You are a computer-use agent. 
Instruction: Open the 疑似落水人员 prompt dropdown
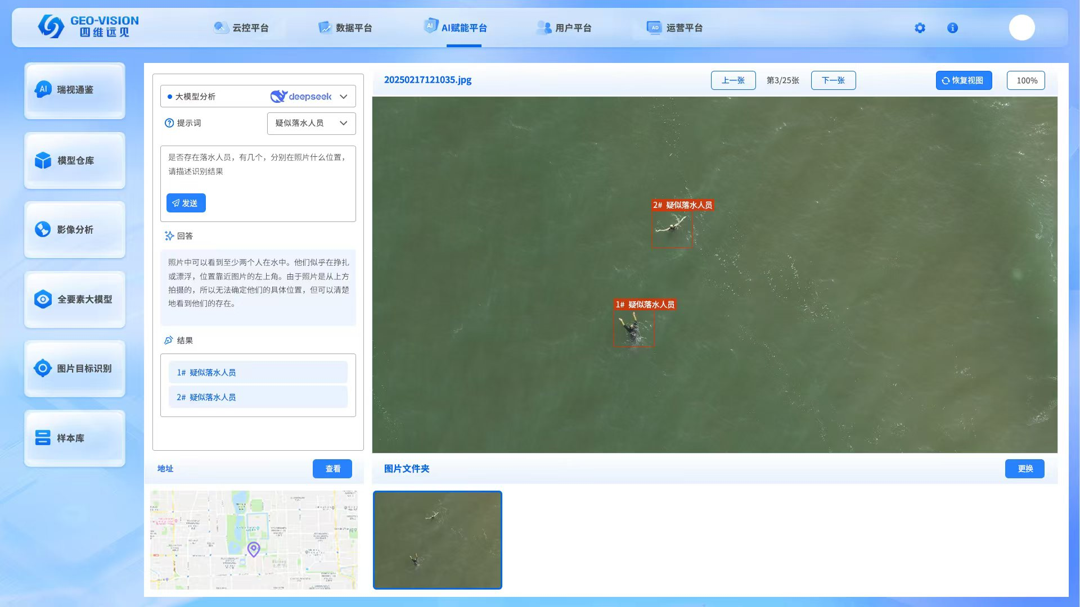tap(311, 124)
